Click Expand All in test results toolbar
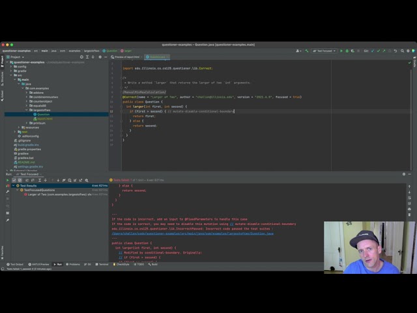Screen dimensions: 417x313 point(40,180)
